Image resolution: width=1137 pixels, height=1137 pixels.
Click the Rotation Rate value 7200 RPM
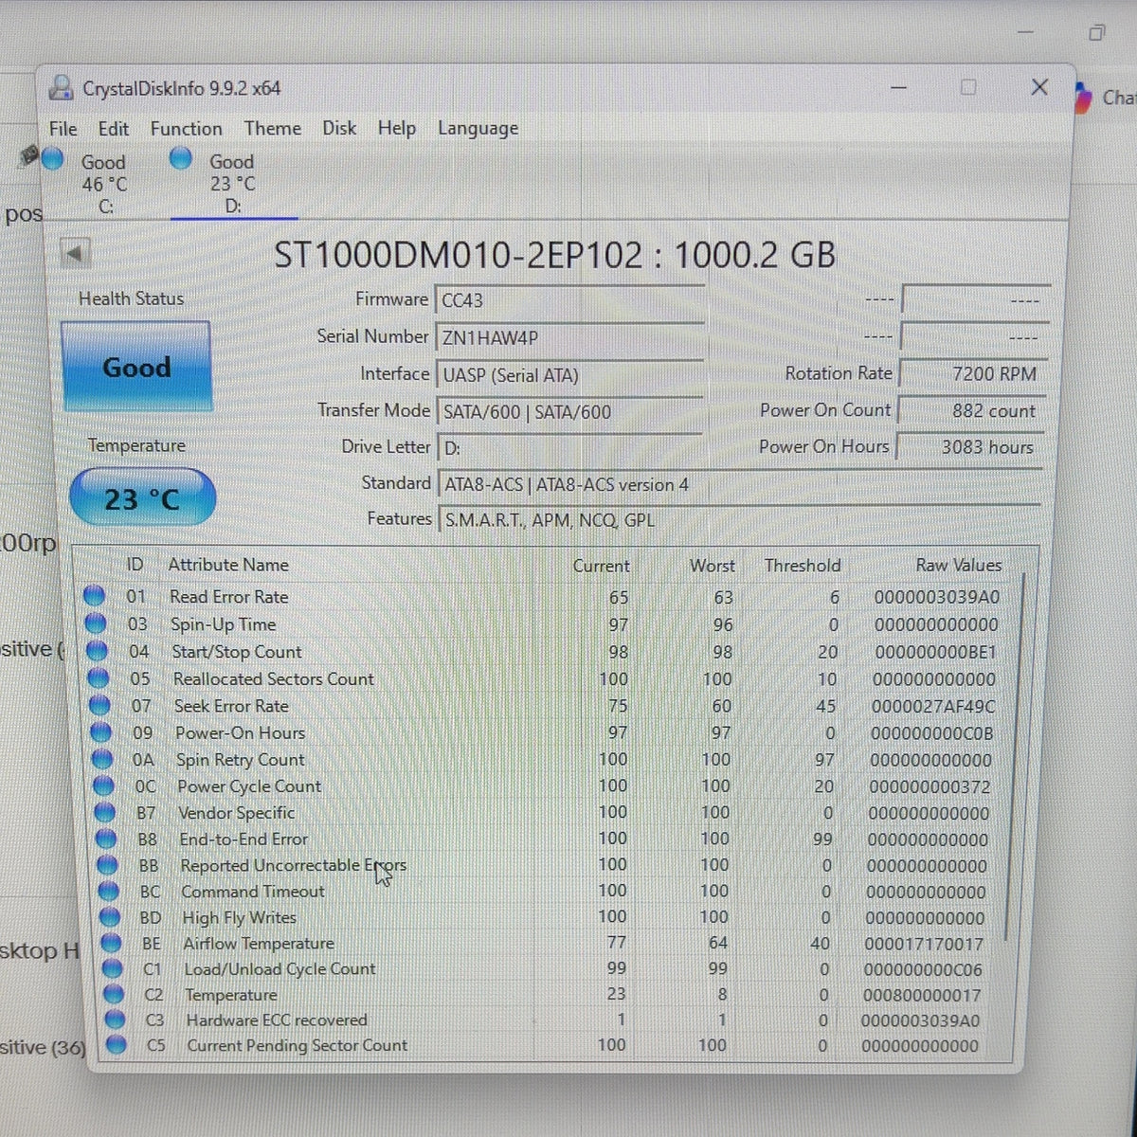pos(973,373)
